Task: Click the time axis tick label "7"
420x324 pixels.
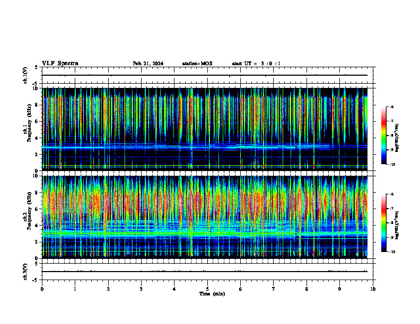Action: 274,289
